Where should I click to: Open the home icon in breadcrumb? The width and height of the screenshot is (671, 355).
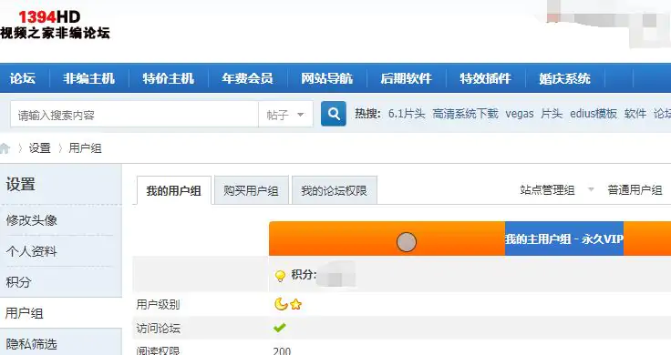pyautogui.click(x=5, y=148)
